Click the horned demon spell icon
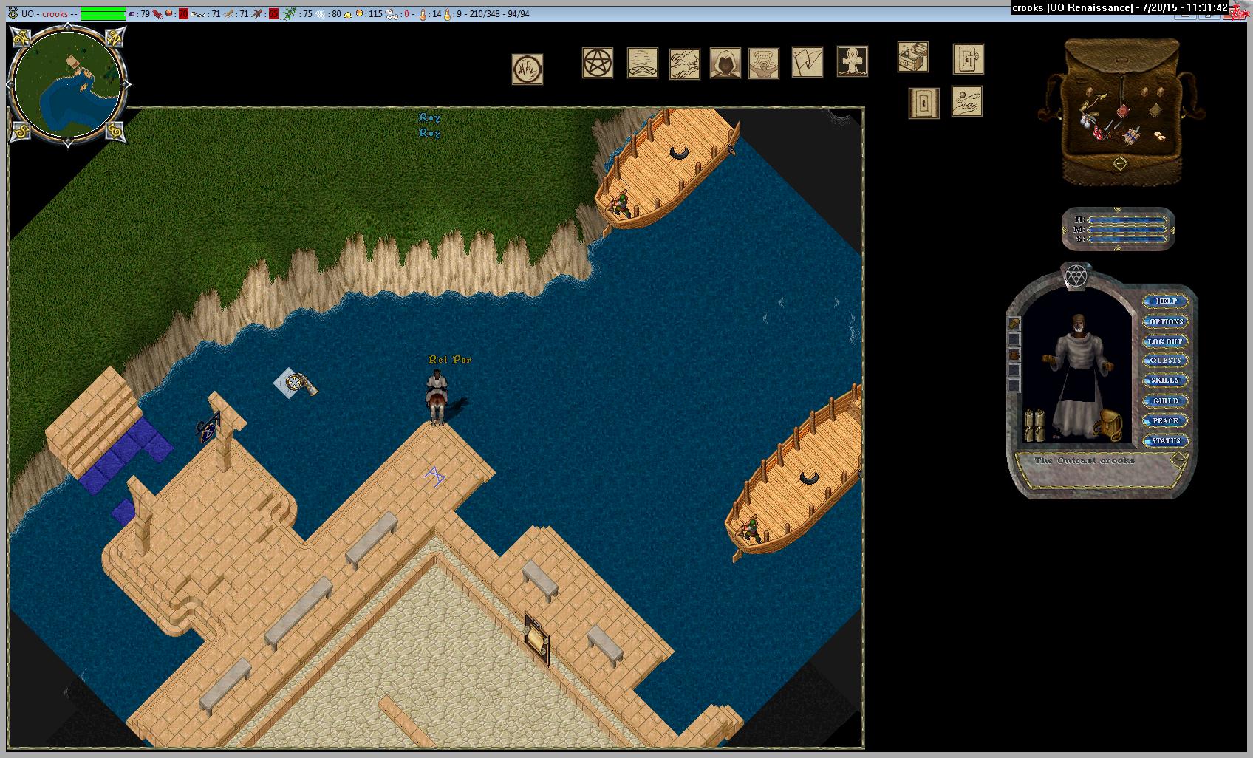The image size is (1253, 758). [x=764, y=64]
